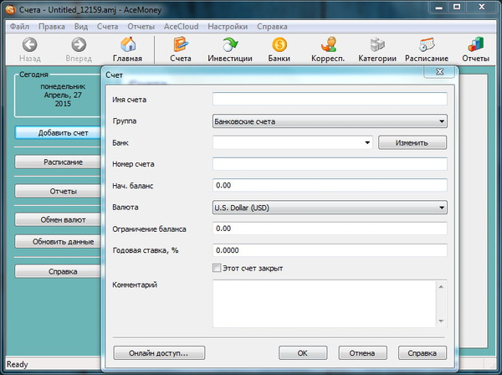The image size is (502, 375).
Task: Click the Имя счета input field
Action: click(x=330, y=100)
